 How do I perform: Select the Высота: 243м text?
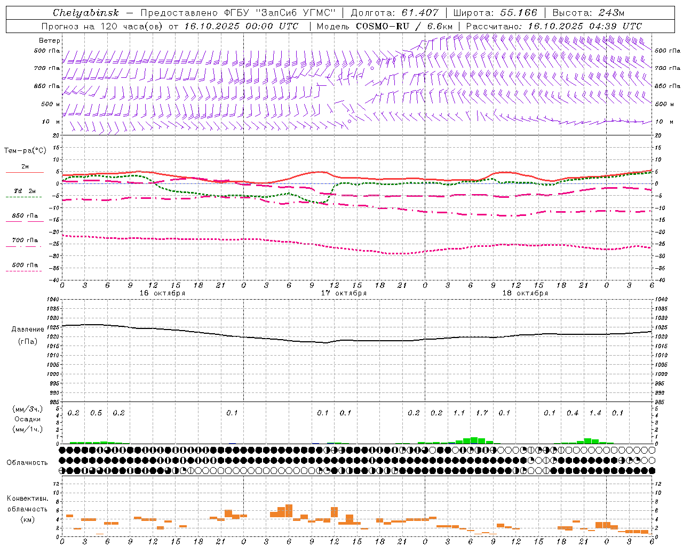pyautogui.click(x=588, y=13)
